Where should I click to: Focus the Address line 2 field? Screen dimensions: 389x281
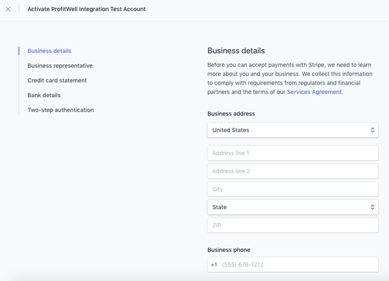(293, 171)
